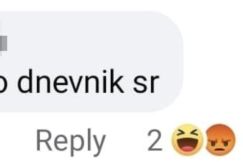Select the comment text 'dnevnik sr'
This screenshot has width=243, height=162.
tap(88, 81)
